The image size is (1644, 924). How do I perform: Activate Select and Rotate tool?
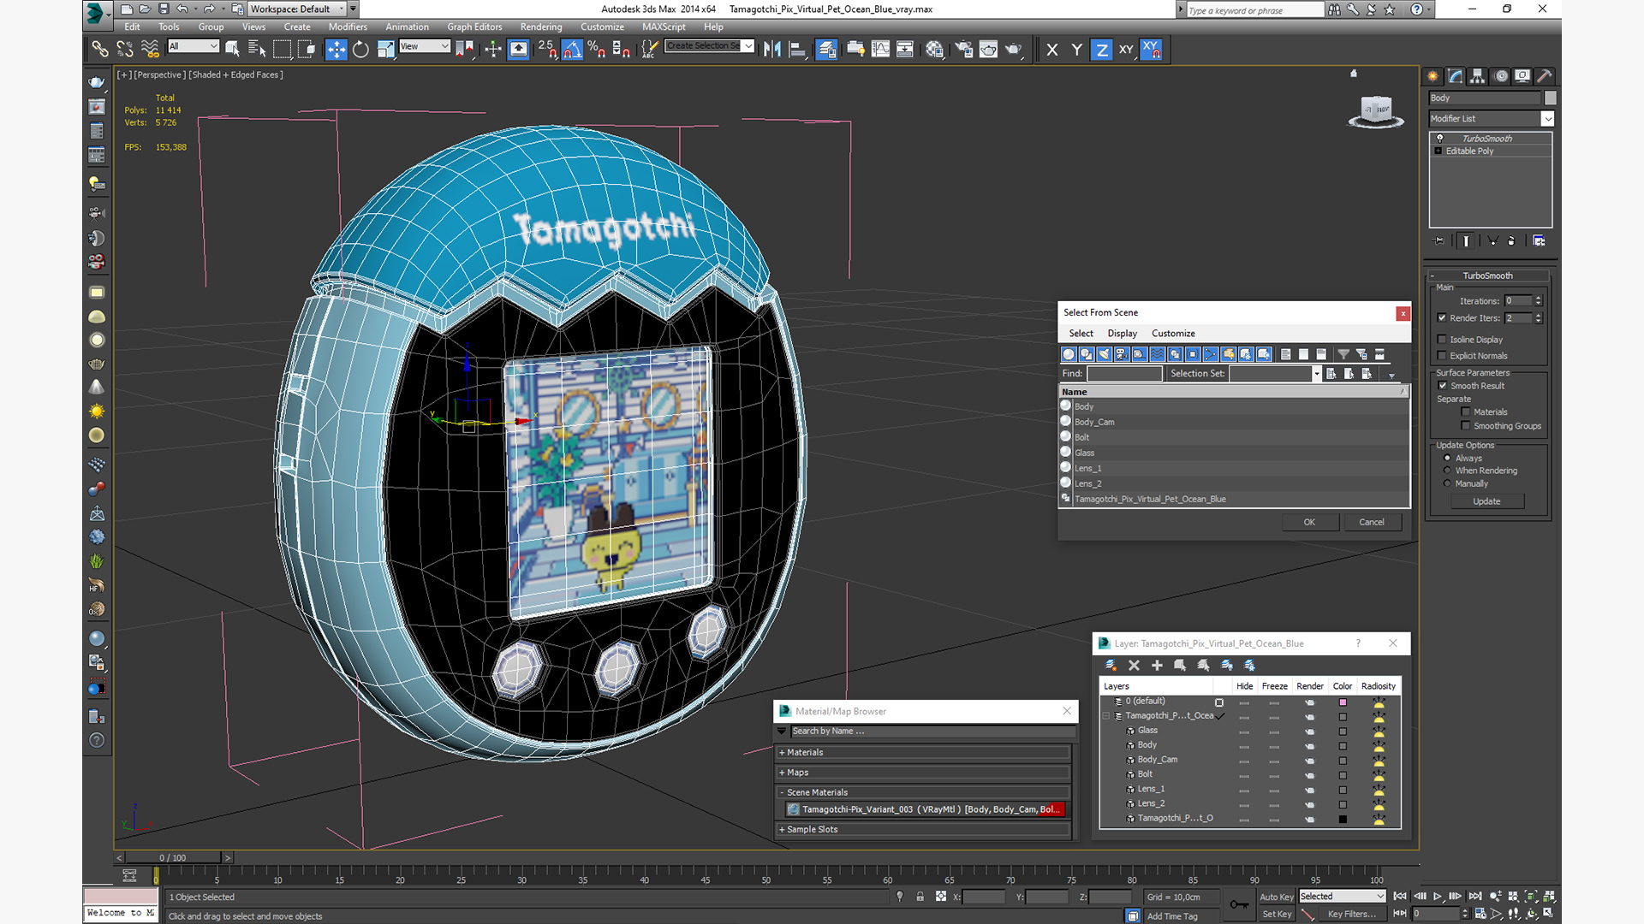click(360, 50)
